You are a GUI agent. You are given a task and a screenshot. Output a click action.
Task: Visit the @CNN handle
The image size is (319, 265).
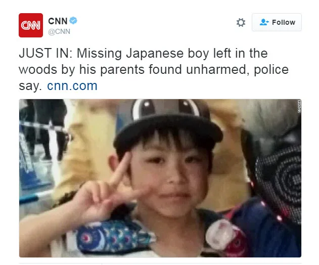tap(59, 31)
